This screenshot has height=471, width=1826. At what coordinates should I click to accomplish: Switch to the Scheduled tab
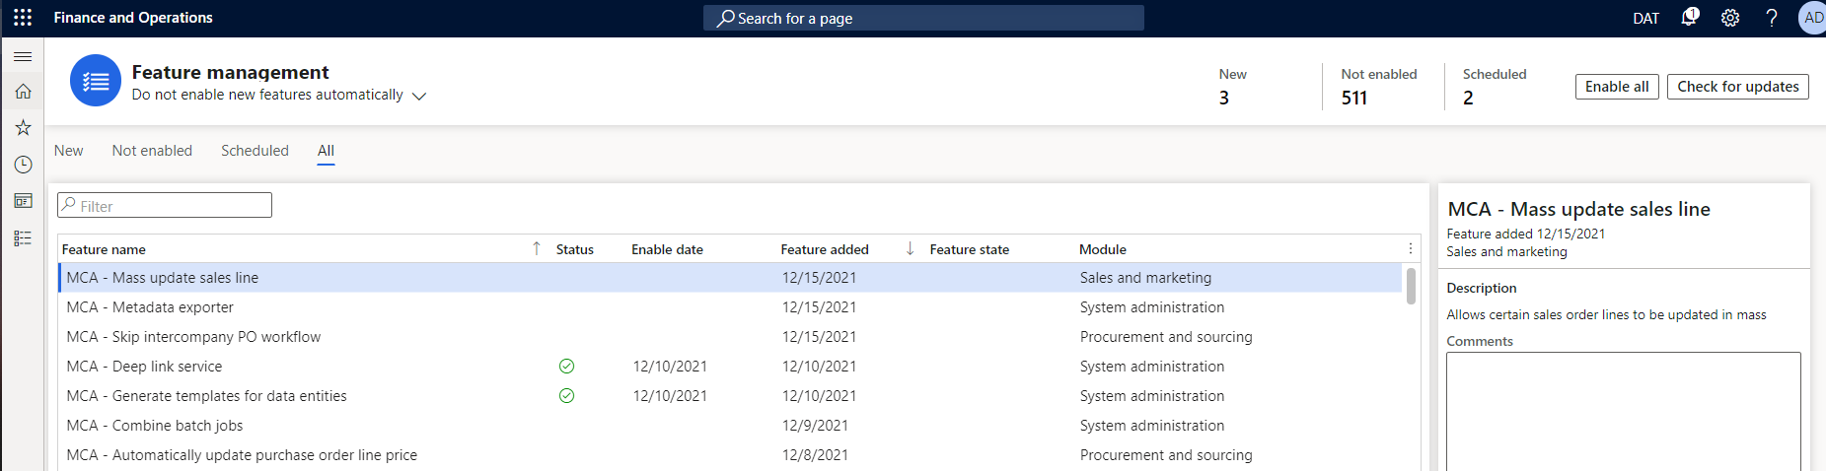255,151
